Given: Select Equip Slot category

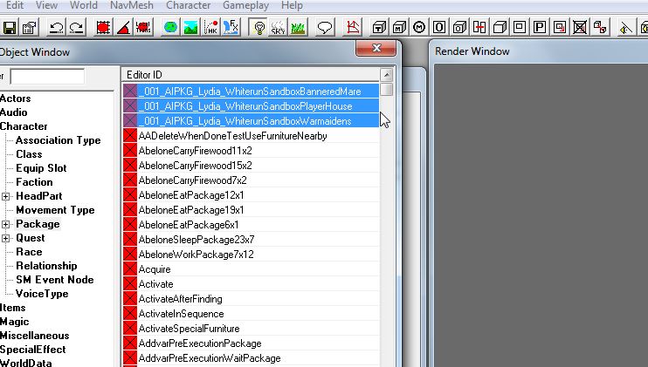Looking at the screenshot, I should (41, 168).
